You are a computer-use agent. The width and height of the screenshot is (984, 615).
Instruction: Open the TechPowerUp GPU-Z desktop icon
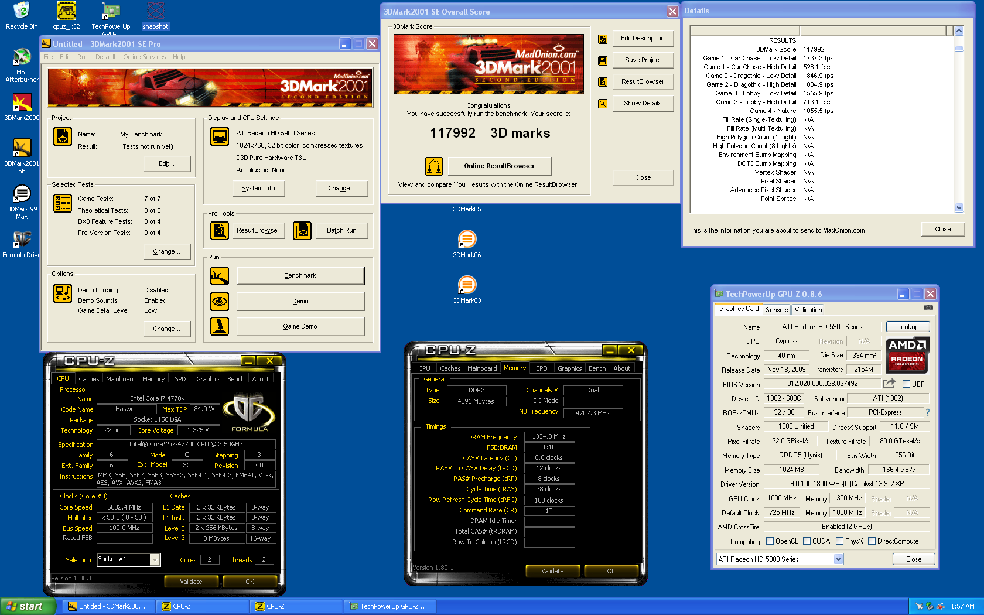pos(111,18)
